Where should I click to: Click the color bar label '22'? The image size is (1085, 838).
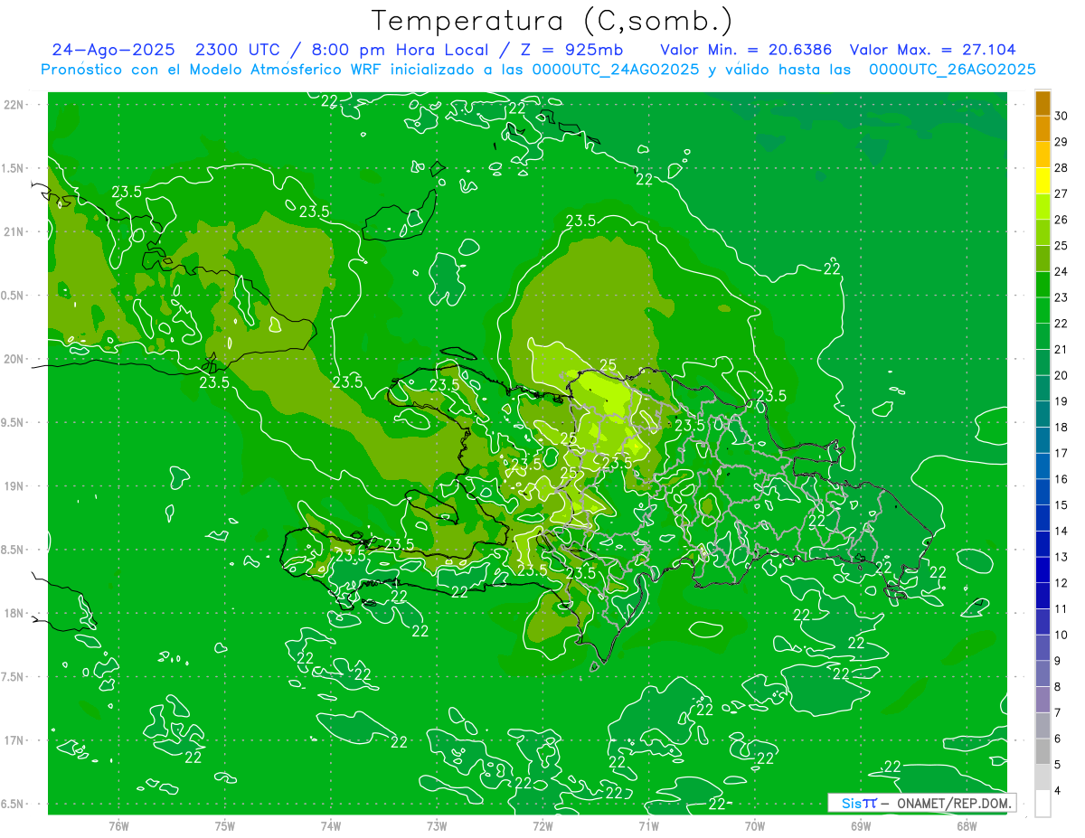(x=1061, y=324)
